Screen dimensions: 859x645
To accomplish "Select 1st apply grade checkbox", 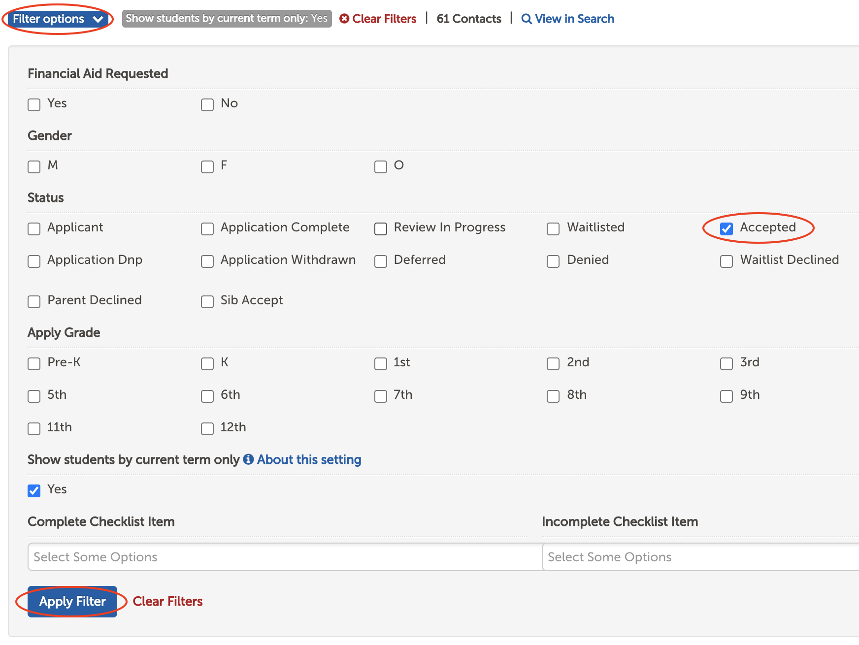I will 381,363.
